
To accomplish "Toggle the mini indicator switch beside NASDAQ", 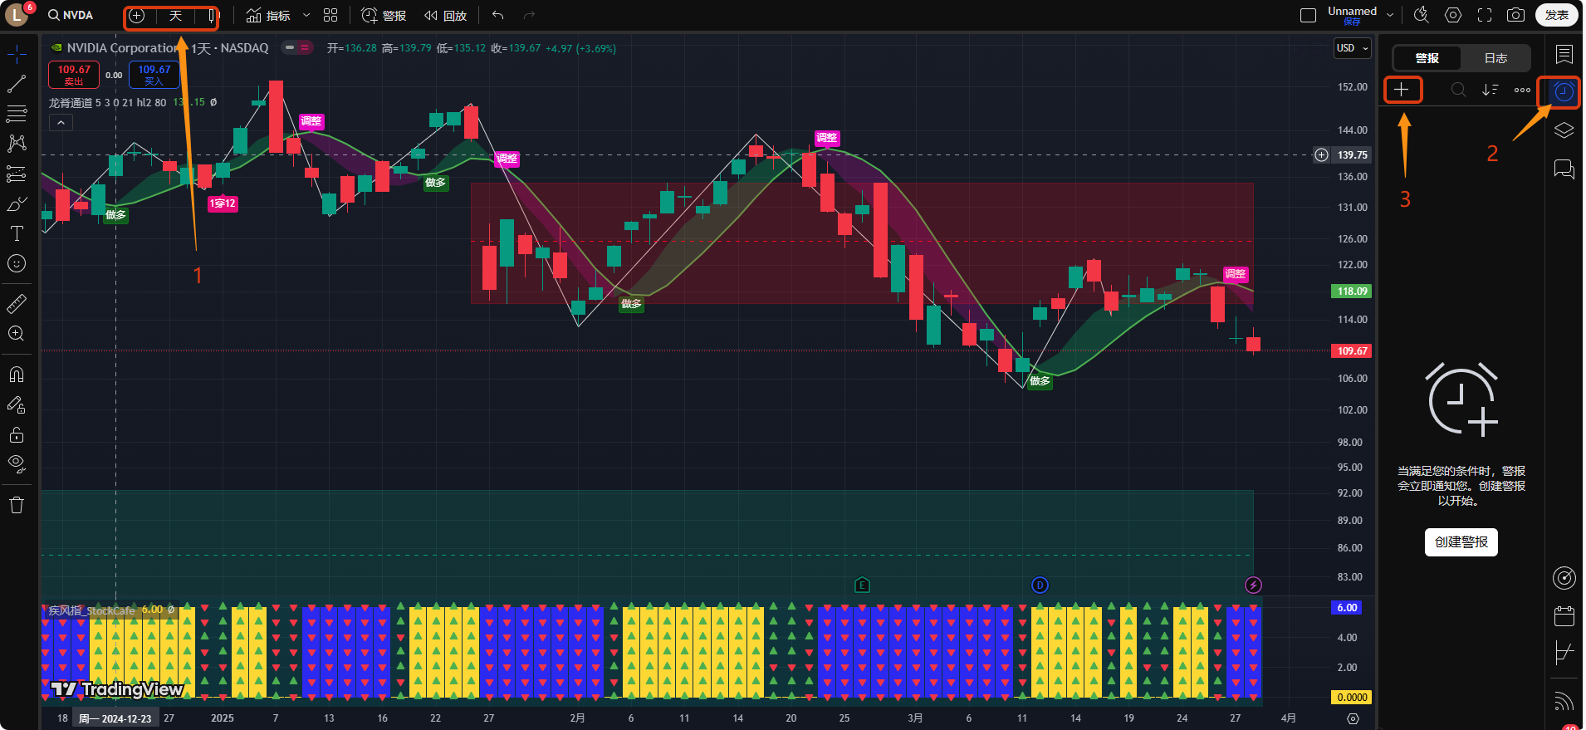I will [297, 47].
